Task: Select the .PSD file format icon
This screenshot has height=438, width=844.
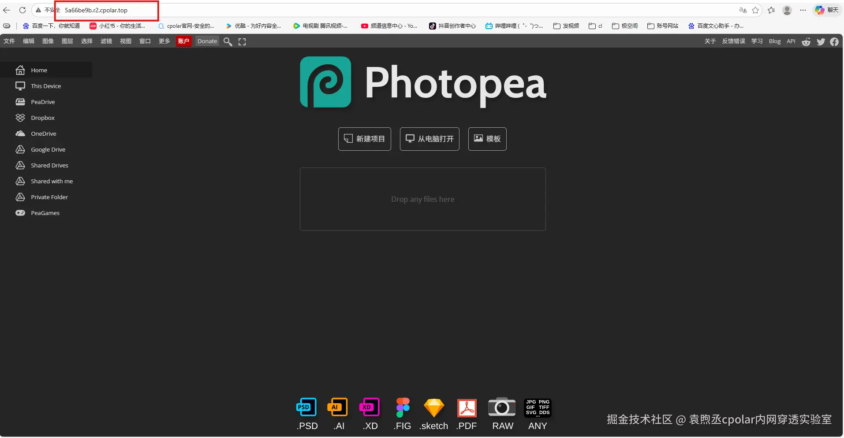Action: click(x=306, y=407)
